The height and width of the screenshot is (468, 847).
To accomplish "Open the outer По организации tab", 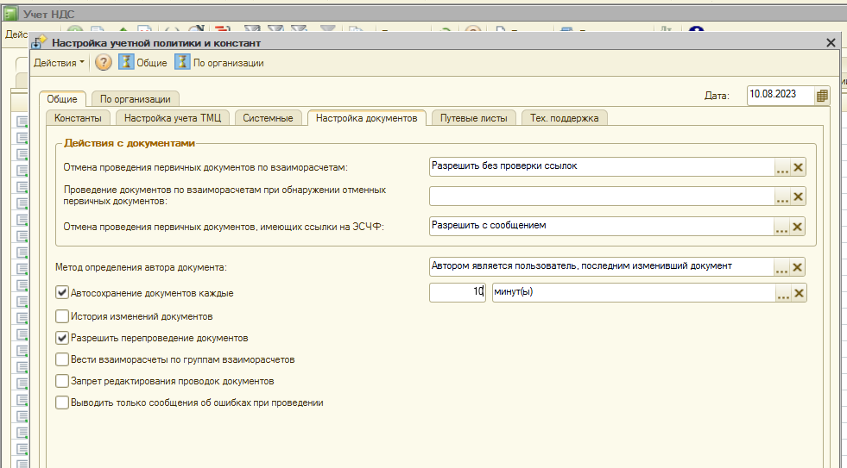I will pos(135,98).
